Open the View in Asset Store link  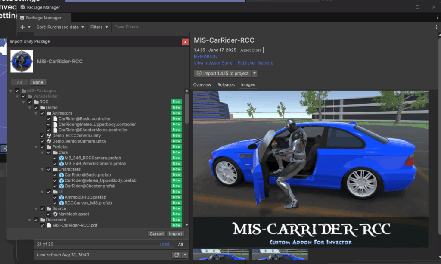coord(213,63)
